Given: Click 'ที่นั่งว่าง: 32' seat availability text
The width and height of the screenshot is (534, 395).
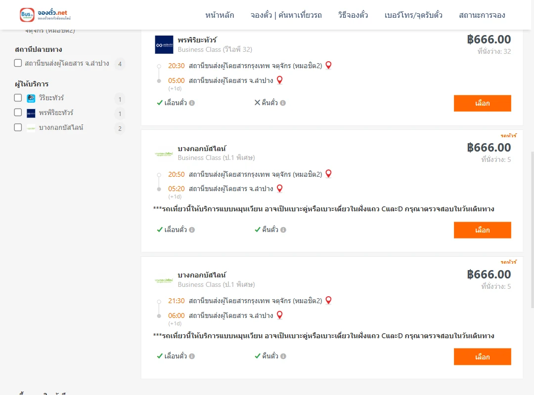Looking at the screenshot, I should point(494,51).
